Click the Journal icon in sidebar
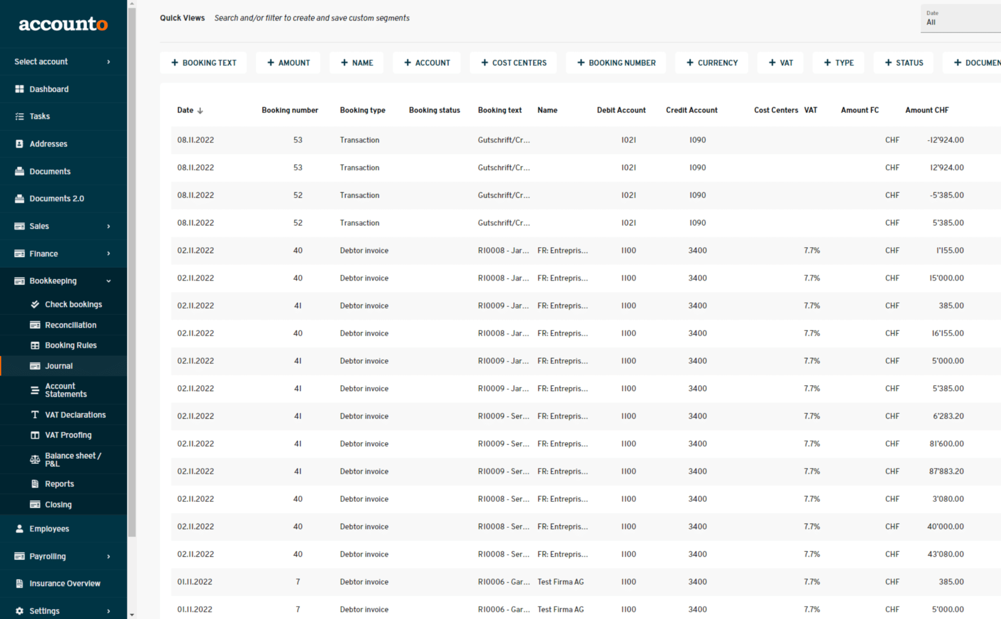The image size is (1001, 619). point(35,366)
